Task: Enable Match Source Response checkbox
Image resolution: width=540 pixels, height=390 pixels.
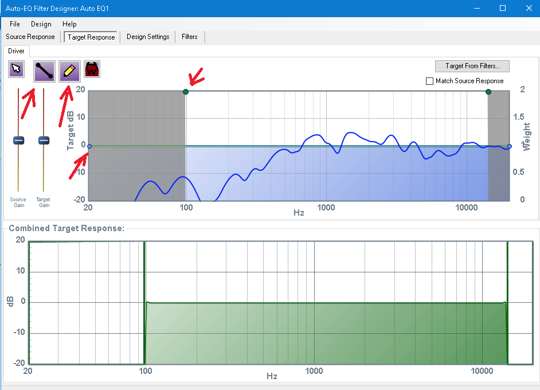Action: (430, 81)
